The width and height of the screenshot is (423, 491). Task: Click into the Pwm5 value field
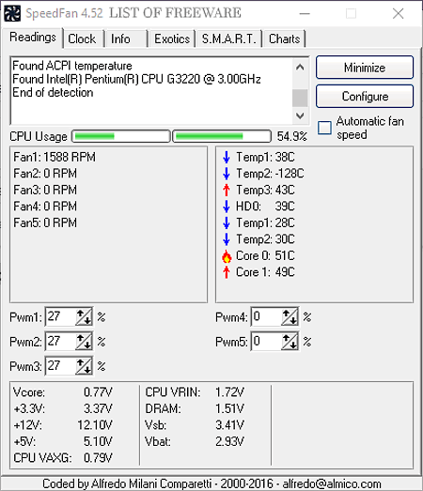coord(267,342)
